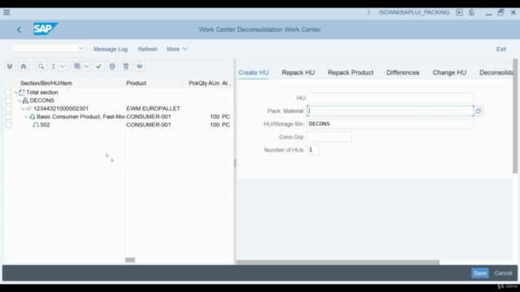Click the item icon beside Basic Consumer Product

(32, 117)
